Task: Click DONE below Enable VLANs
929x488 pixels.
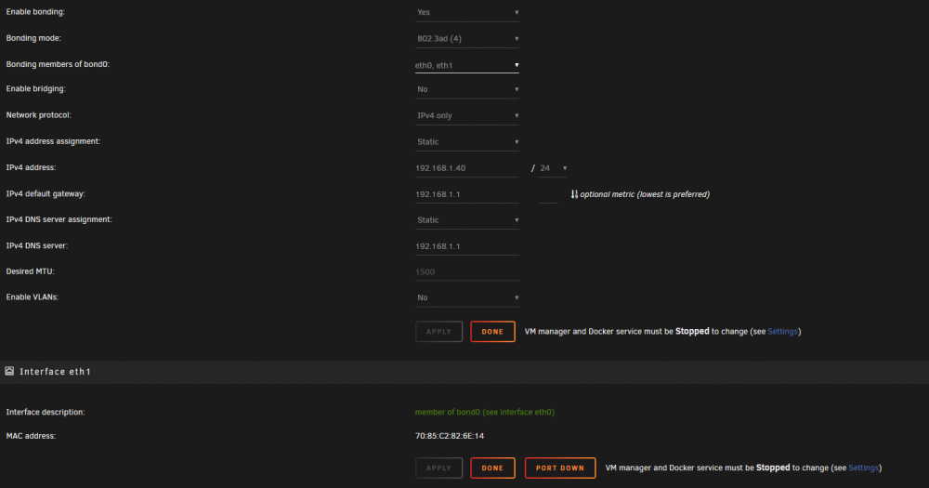Action: tap(492, 332)
